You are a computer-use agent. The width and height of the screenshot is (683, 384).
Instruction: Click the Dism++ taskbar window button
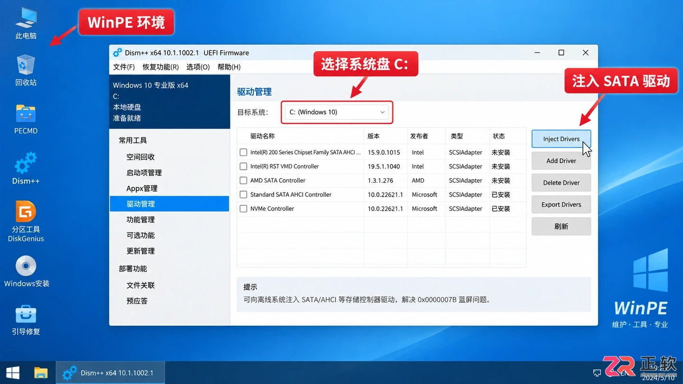(x=110, y=373)
